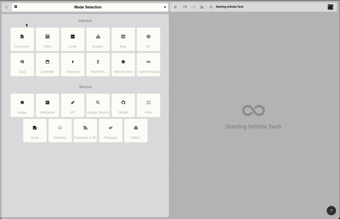Select the Universal mode tile
This screenshot has height=219, width=340.
73,65
